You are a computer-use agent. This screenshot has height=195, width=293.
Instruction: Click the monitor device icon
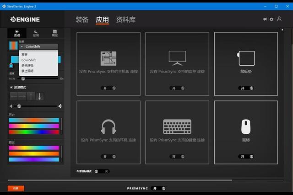click(x=177, y=58)
